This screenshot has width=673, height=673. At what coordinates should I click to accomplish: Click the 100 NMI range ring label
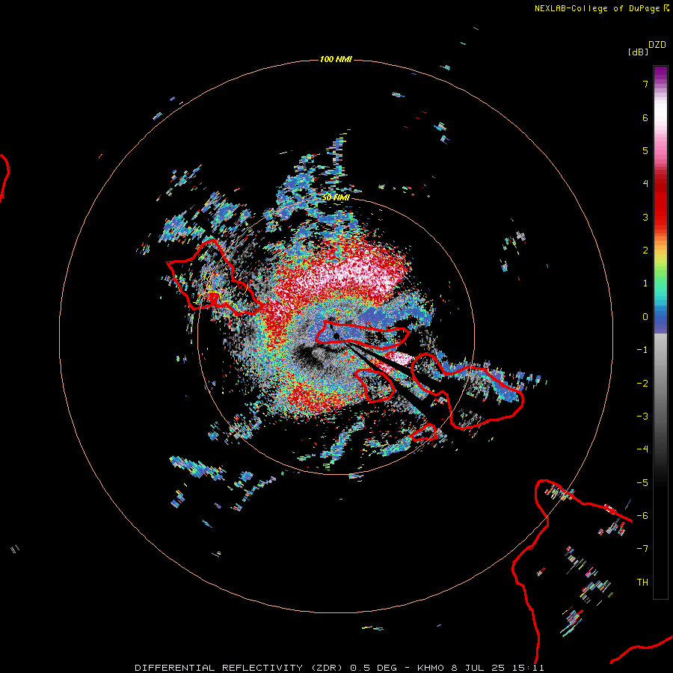(336, 59)
